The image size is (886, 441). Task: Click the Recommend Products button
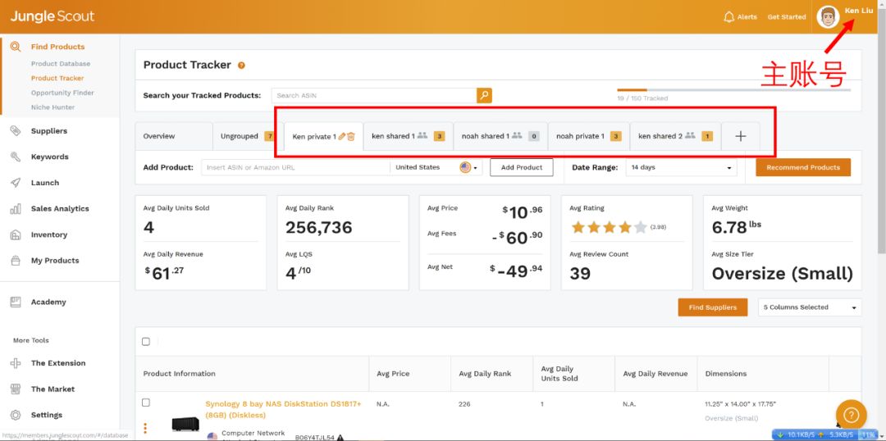point(802,167)
